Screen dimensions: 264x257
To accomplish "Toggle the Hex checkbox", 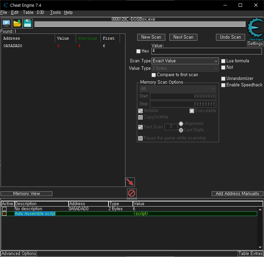I will pos(138,51).
